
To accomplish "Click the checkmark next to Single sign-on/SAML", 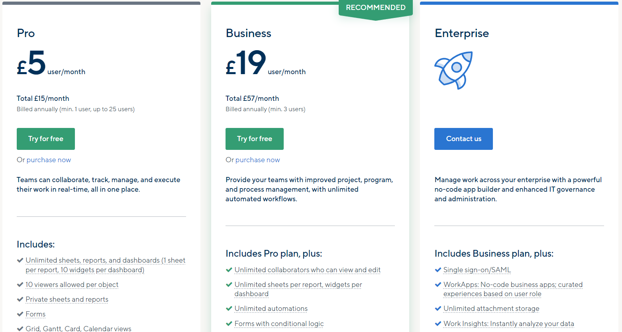I will (438, 270).
